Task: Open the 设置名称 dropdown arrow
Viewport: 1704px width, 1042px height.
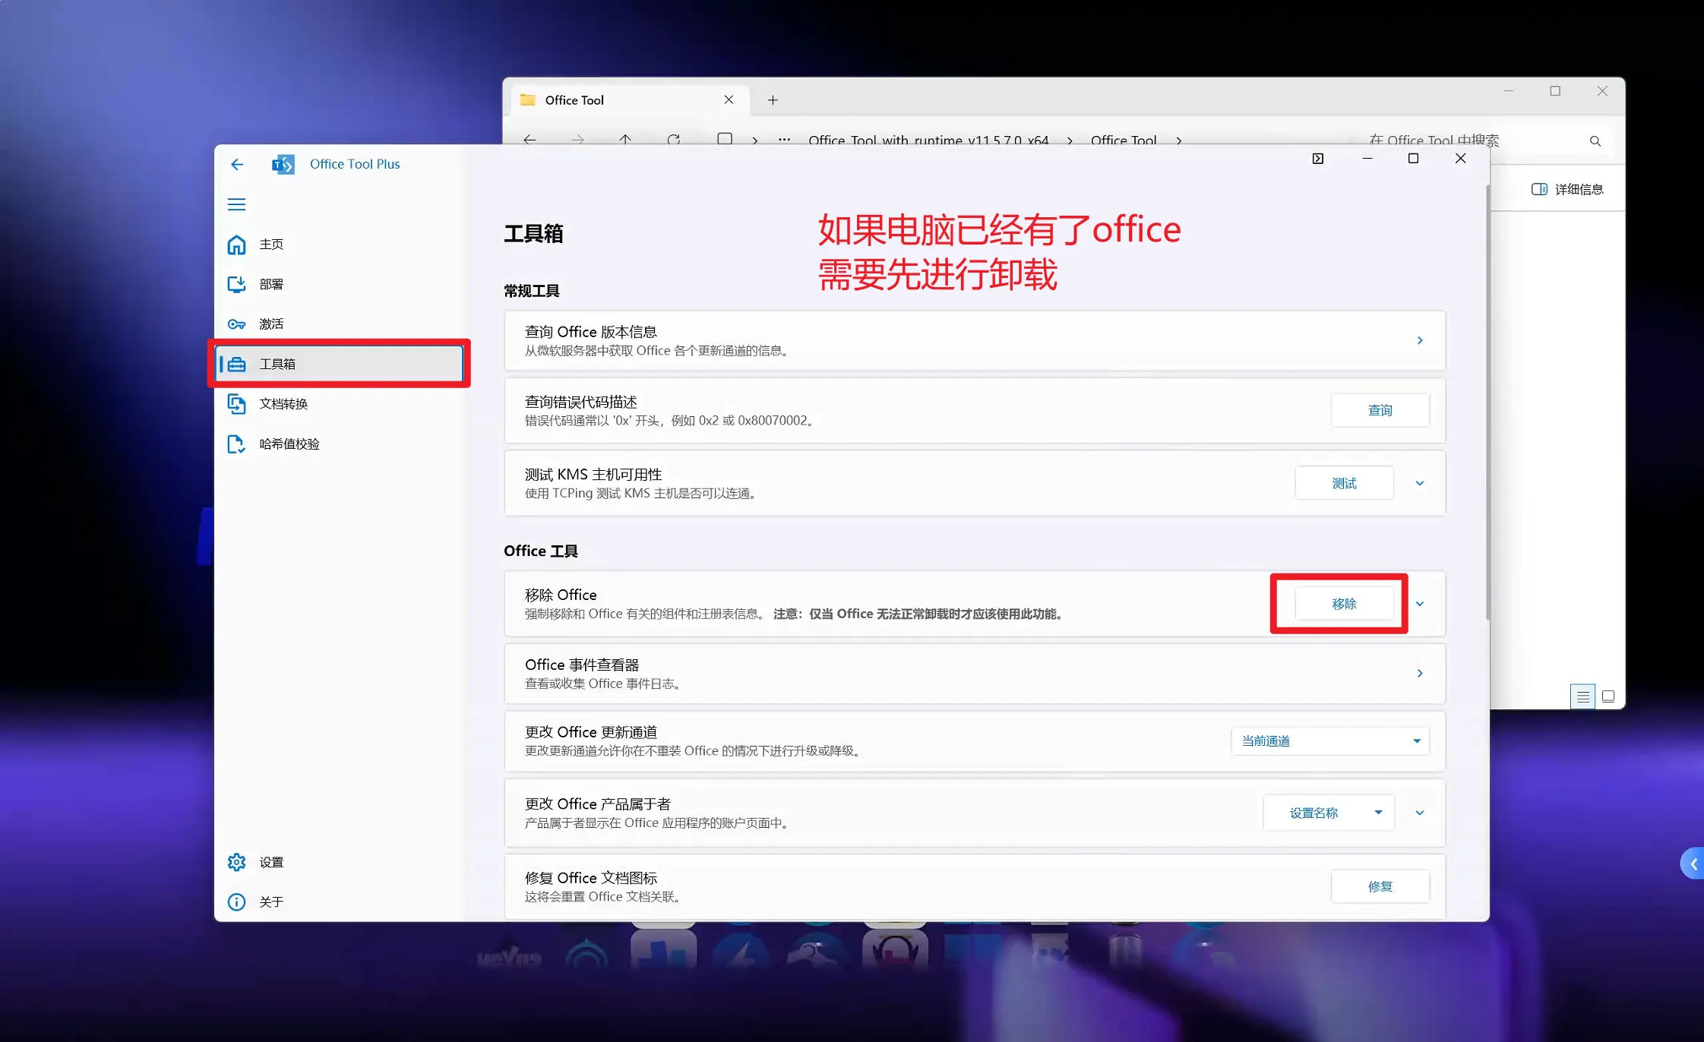Action: [1378, 813]
